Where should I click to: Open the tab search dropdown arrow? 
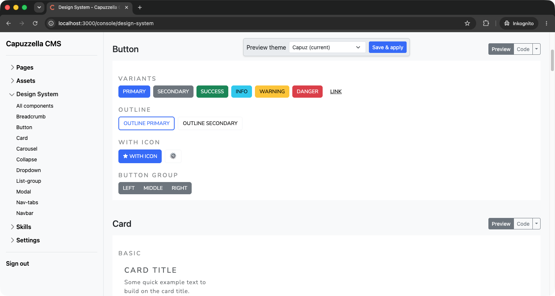click(x=39, y=7)
